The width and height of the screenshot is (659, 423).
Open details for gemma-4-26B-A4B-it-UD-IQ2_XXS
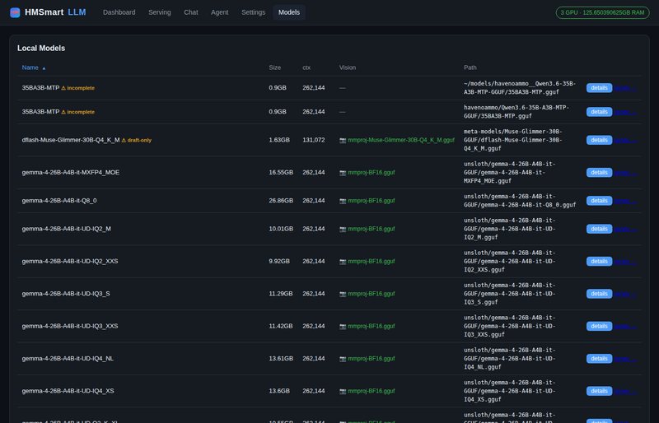pos(600,261)
